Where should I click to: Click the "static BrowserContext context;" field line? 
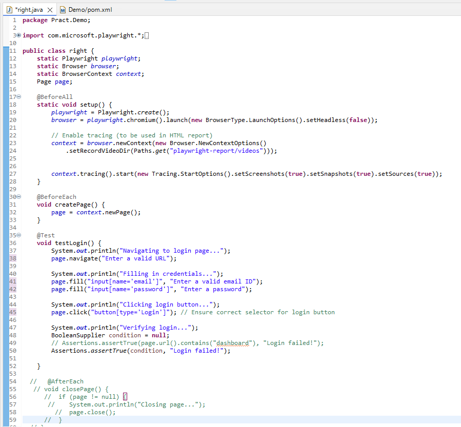pos(91,74)
